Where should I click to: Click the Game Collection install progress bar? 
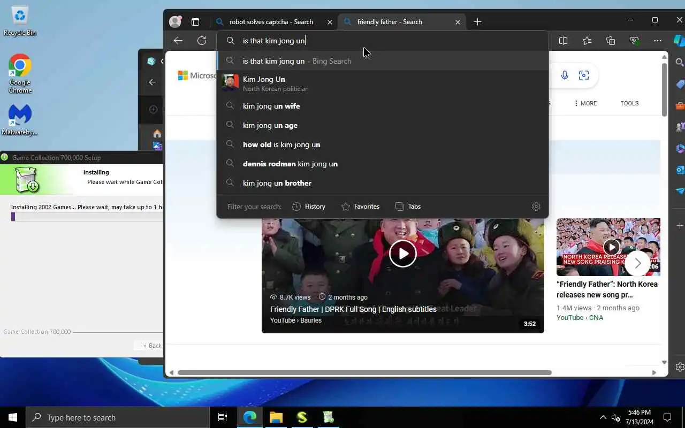click(87, 217)
